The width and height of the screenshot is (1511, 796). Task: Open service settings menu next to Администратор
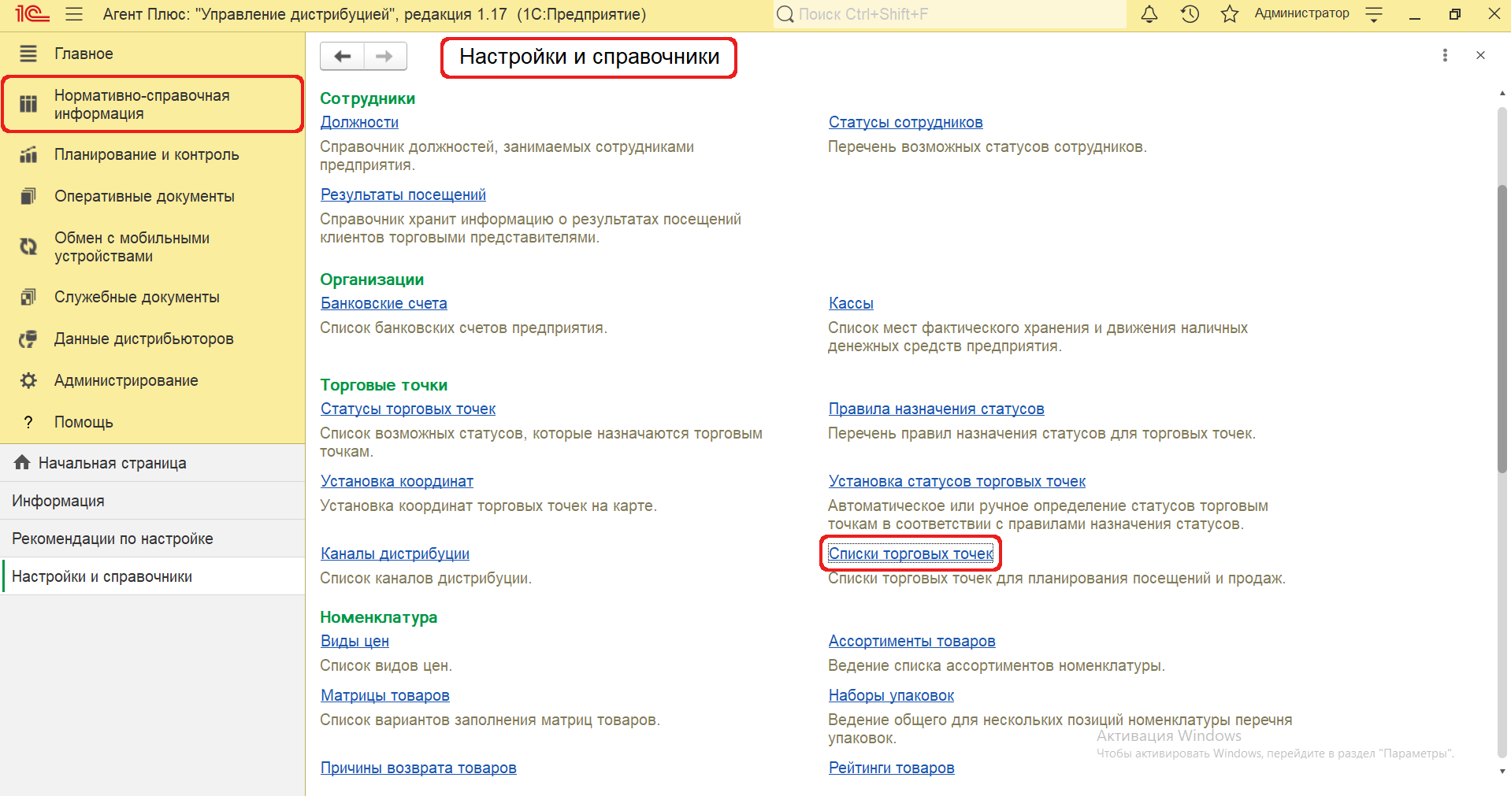coord(1374,14)
